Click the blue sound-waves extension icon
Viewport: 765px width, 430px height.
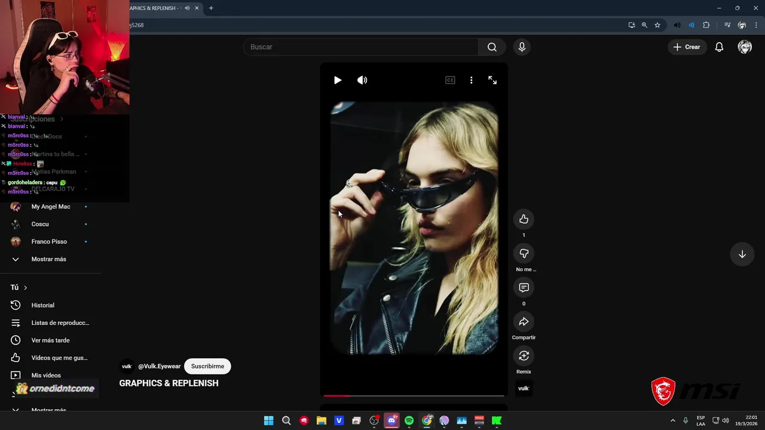click(x=691, y=25)
